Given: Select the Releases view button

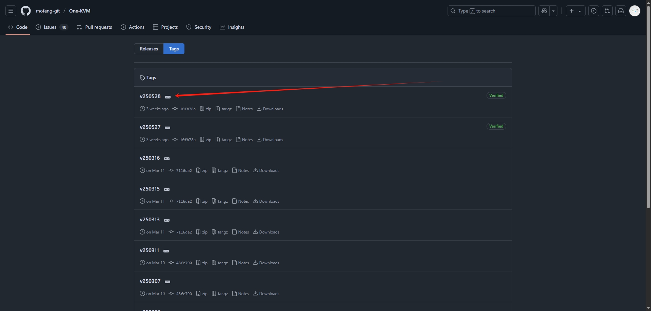Looking at the screenshot, I should pos(149,49).
